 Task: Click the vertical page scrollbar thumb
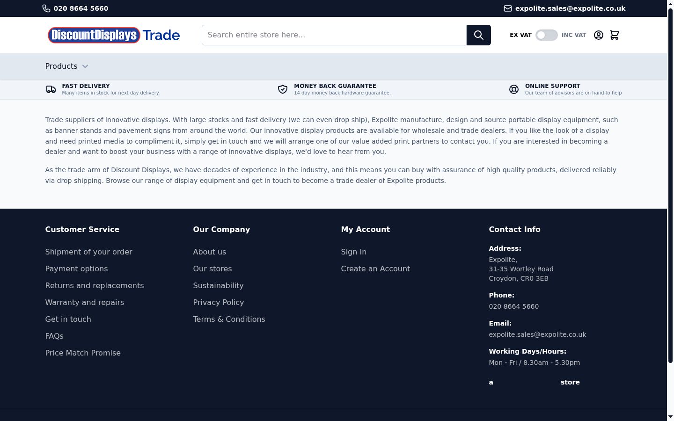click(670, 185)
